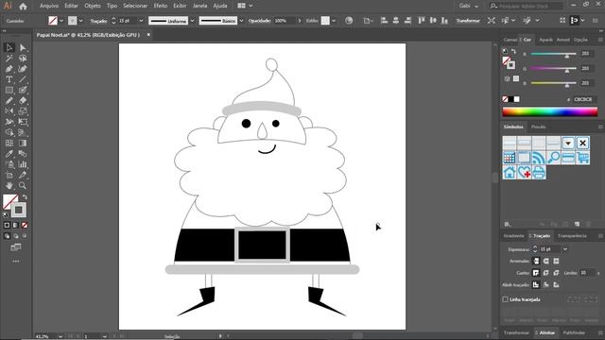The image size is (605, 340).
Task: Click the magenta G color slider
Action: (x=553, y=69)
